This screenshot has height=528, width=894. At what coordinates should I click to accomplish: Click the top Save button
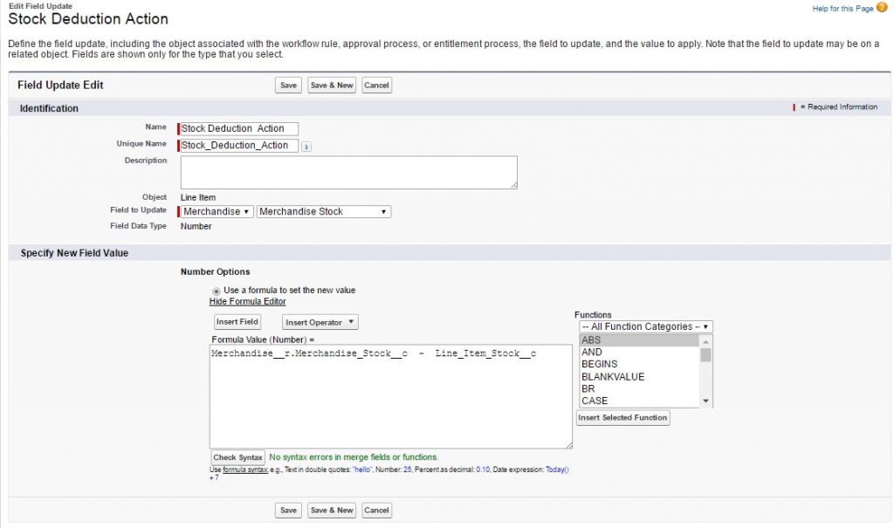[x=288, y=86]
